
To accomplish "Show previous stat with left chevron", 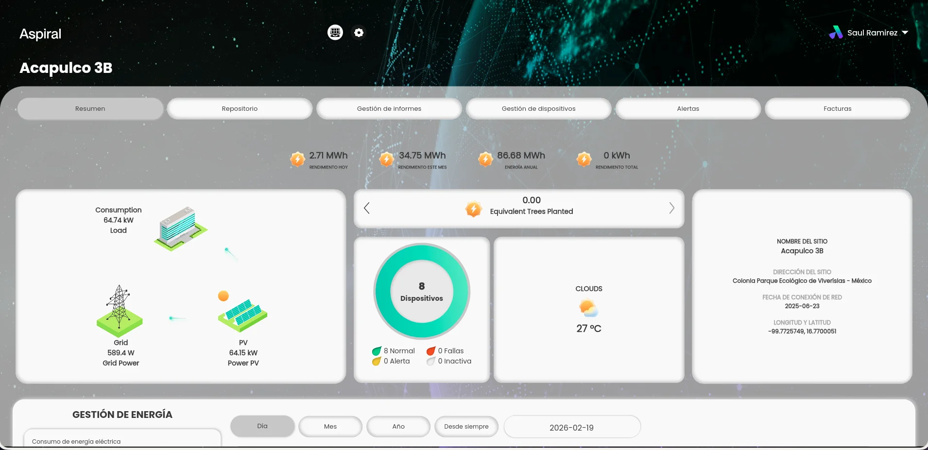I will [x=367, y=208].
